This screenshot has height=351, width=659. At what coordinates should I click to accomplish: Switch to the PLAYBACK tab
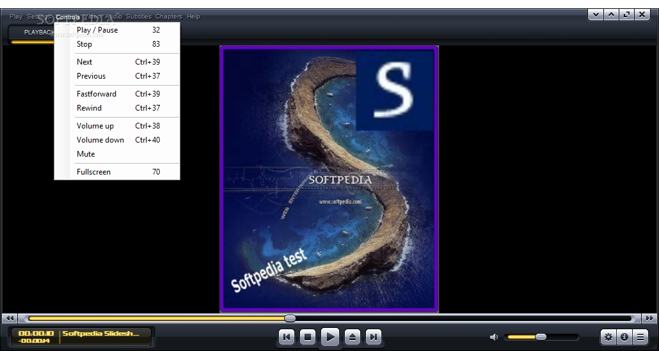38,33
